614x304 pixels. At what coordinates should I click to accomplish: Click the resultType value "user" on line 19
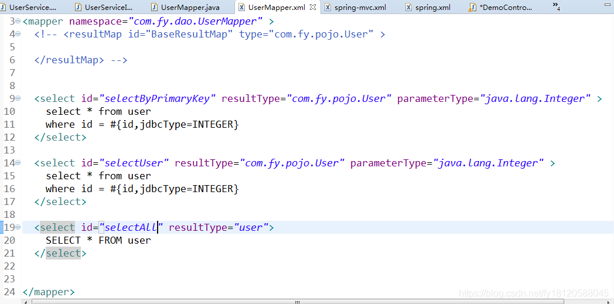(x=251, y=227)
